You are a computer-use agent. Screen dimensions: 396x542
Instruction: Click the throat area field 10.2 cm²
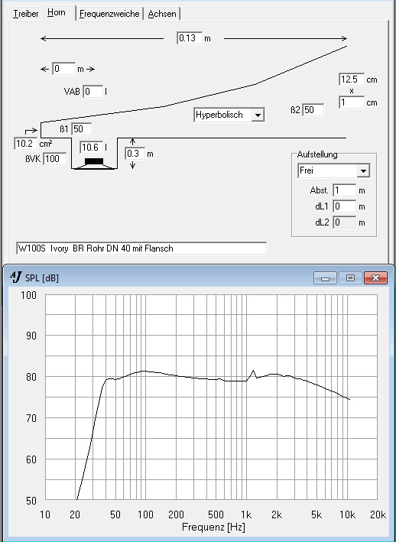[25, 144]
